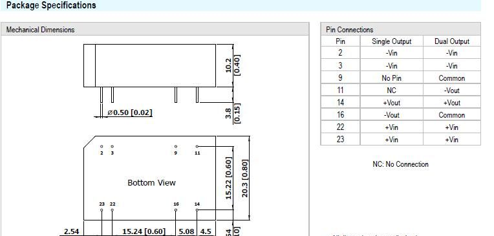Click the 15.24 [0.60] horizontal dimension
Viewport: 494px width, 236px height.
(144, 231)
